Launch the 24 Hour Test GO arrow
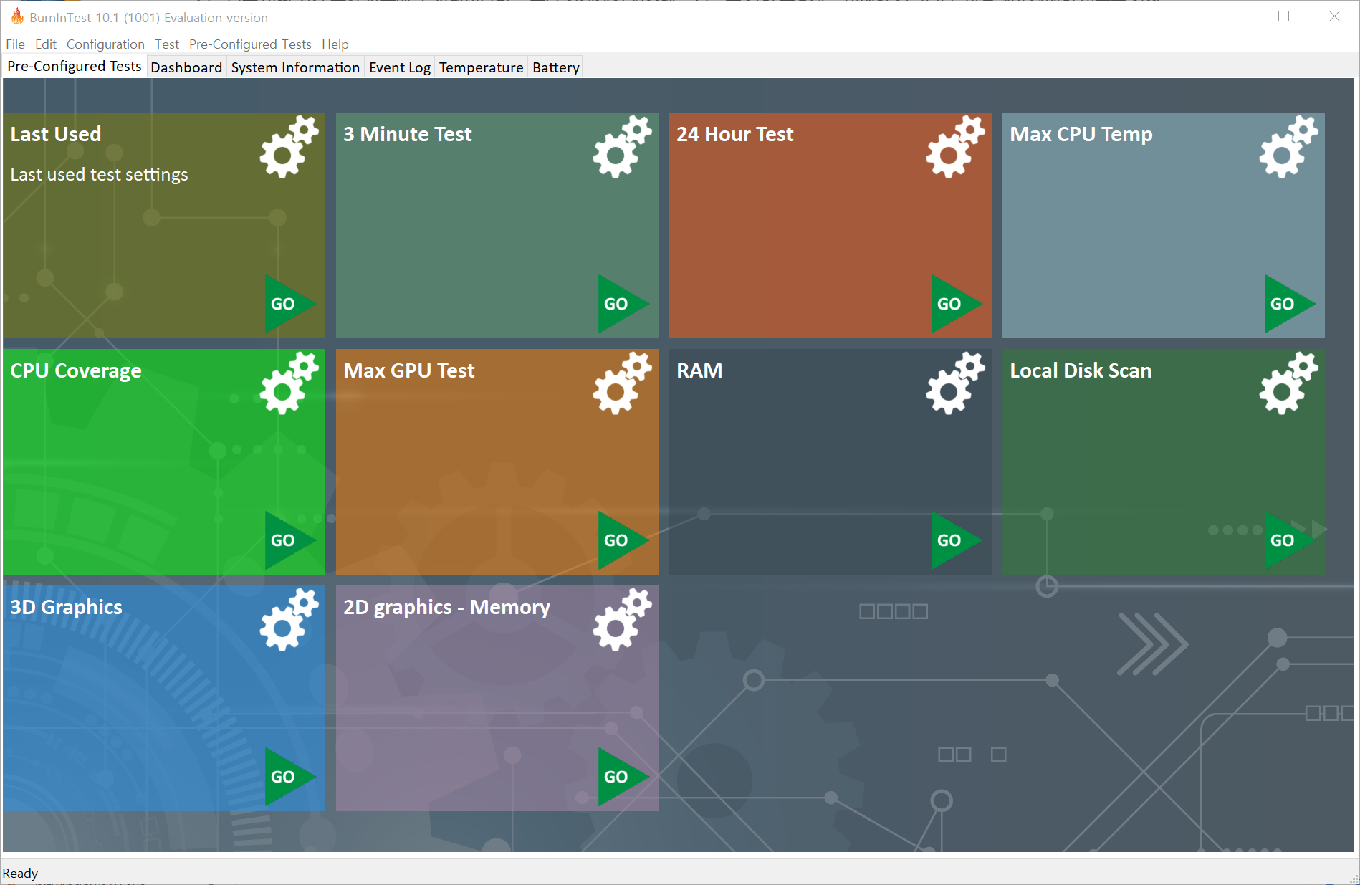The width and height of the screenshot is (1360, 885). point(957,304)
